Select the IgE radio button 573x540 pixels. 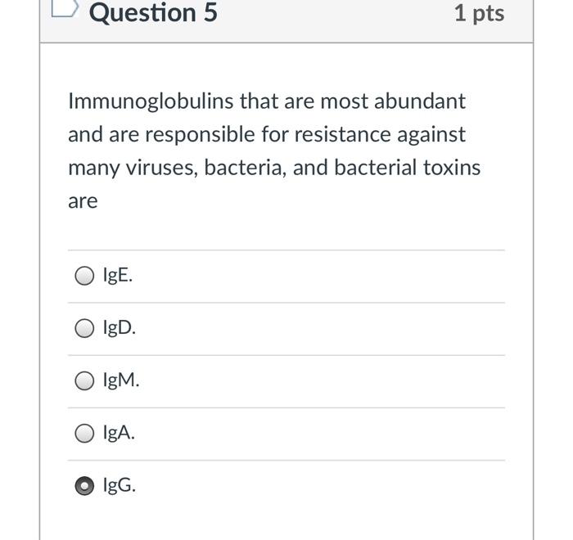[x=85, y=277]
